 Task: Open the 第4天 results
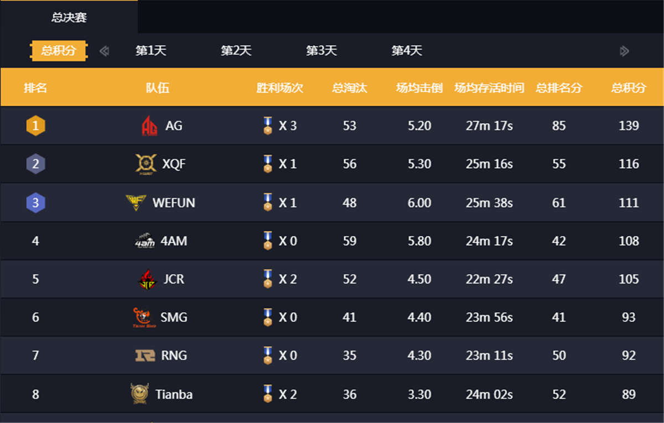coord(407,50)
